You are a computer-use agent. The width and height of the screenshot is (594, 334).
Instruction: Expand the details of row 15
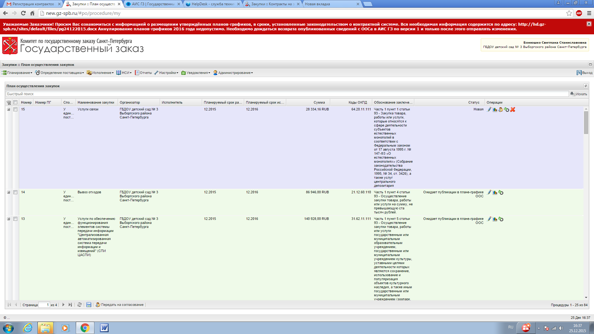(x=9, y=109)
